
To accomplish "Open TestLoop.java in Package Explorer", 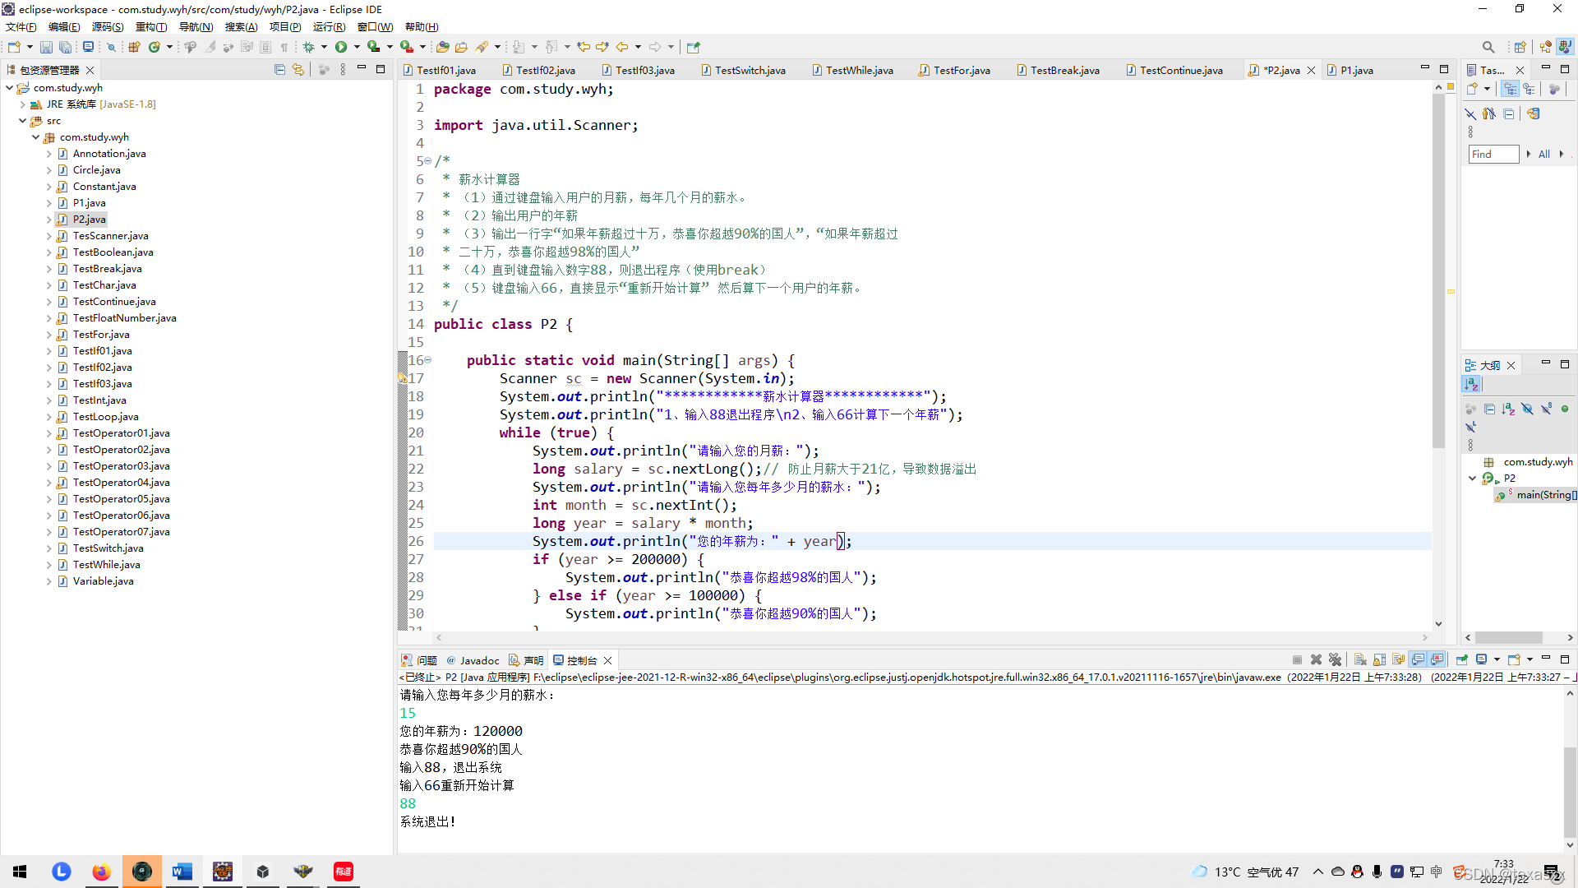I will tap(105, 417).
